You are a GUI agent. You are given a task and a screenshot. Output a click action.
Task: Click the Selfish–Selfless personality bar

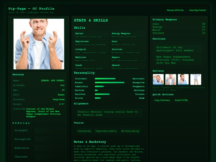pos(110,90)
